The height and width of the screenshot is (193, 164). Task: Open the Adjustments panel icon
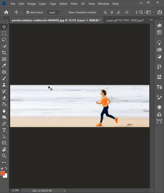[x=159, y=57]
